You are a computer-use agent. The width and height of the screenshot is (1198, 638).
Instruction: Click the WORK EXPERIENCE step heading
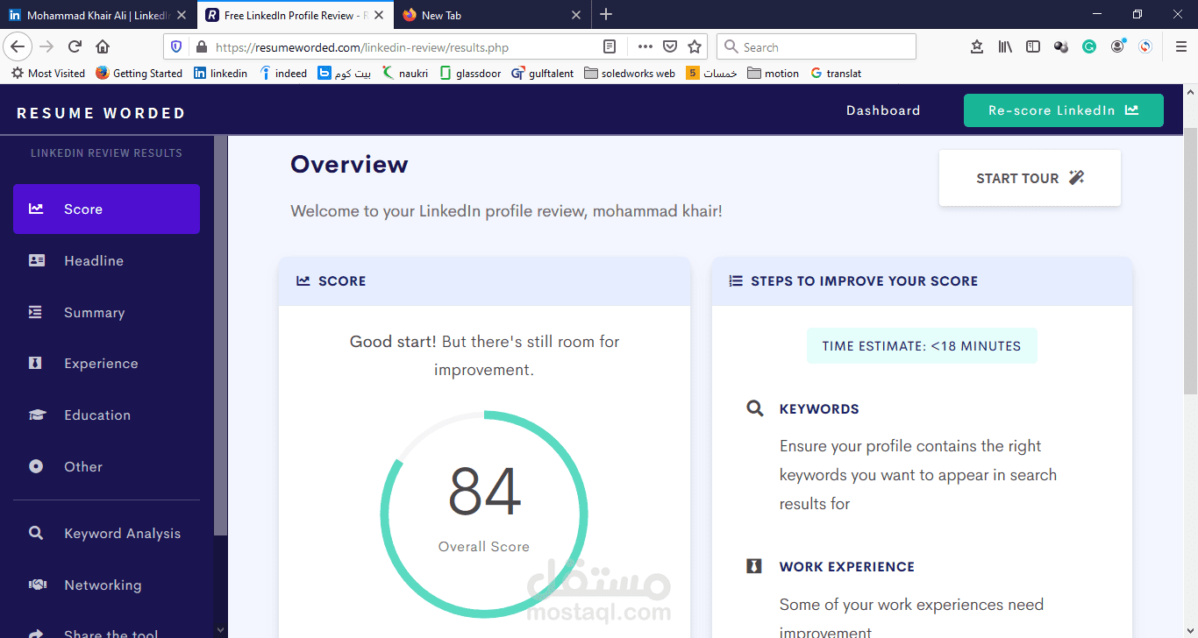(847, 567)
